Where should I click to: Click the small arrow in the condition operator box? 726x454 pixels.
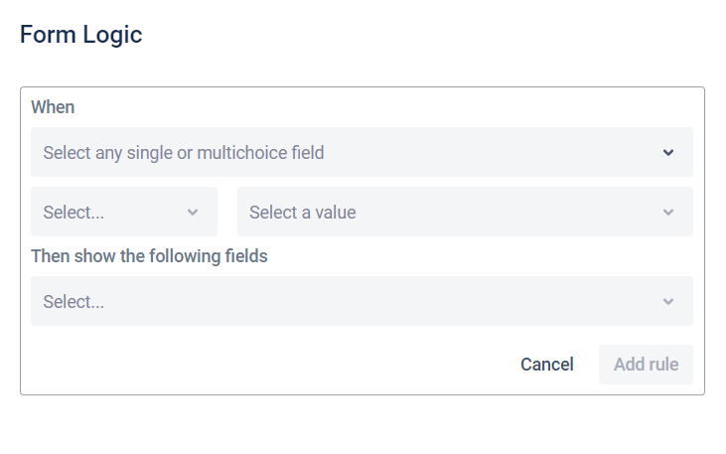point(193,213)
